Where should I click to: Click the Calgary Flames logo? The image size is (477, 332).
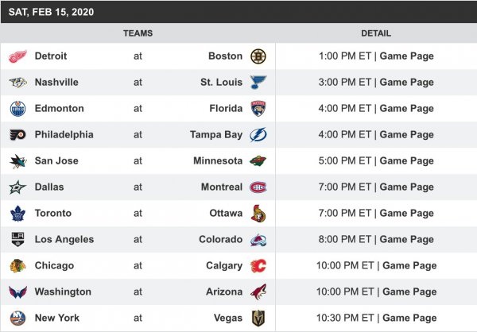[x=258, y=266]
